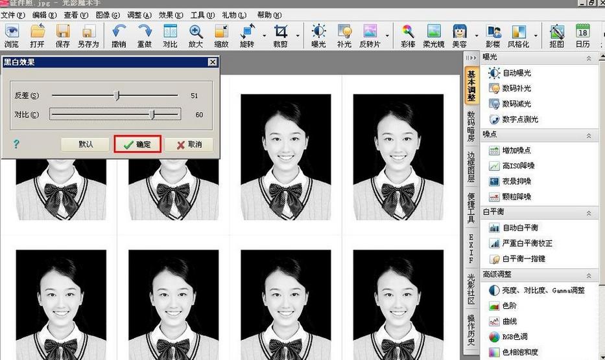The image size is (605, 360).
Task: Click the 撤销 undo arrow icon
Action: point(119,35)
